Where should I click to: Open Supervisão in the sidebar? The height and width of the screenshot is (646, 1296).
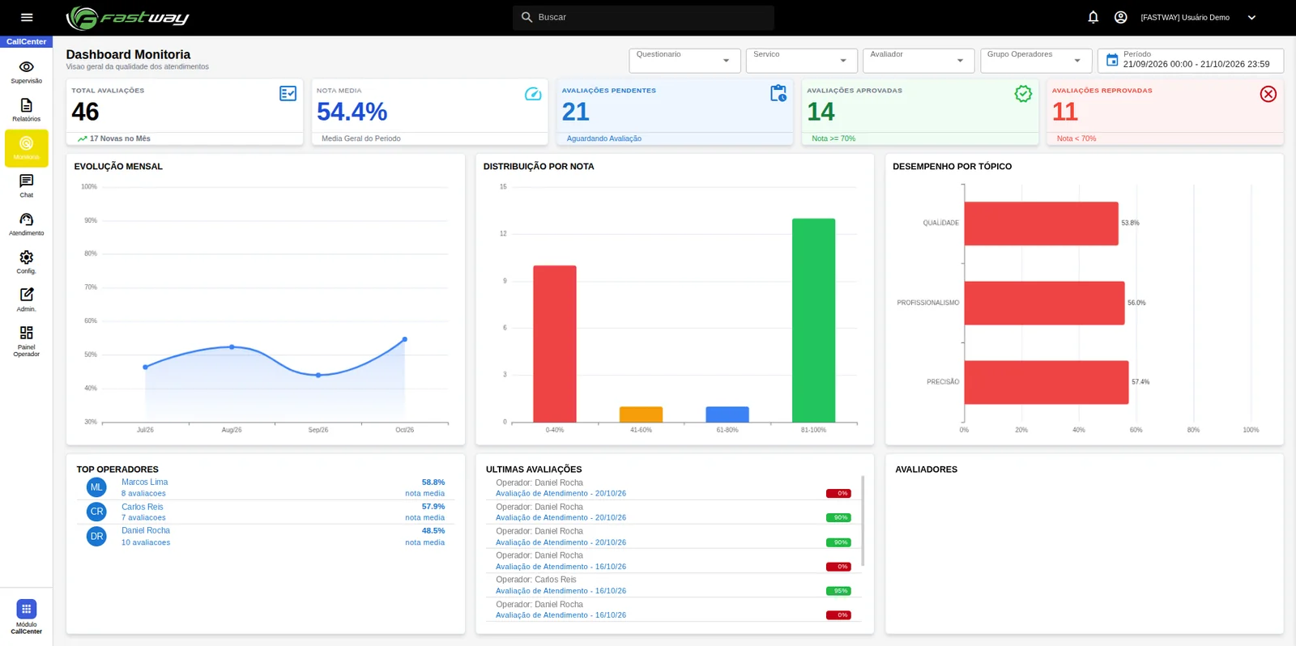click(x=27, y=72)
